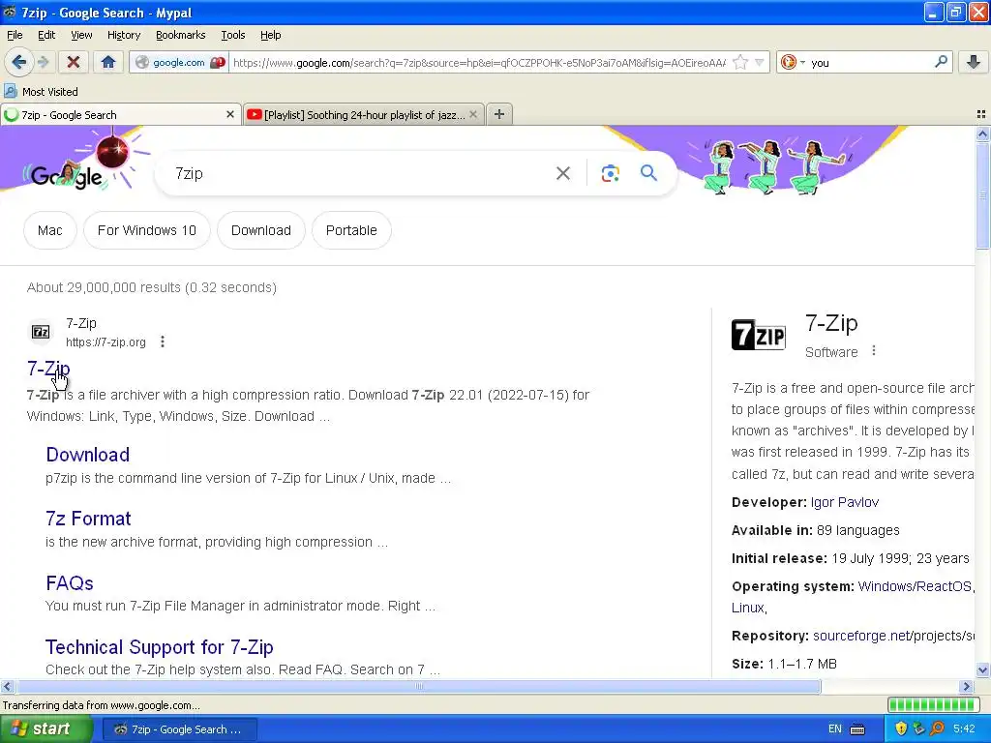Image resolution: width=991 pixels, height=743 pixels.
Task: Click the google.com site identity icon
Action: (142, 62)
